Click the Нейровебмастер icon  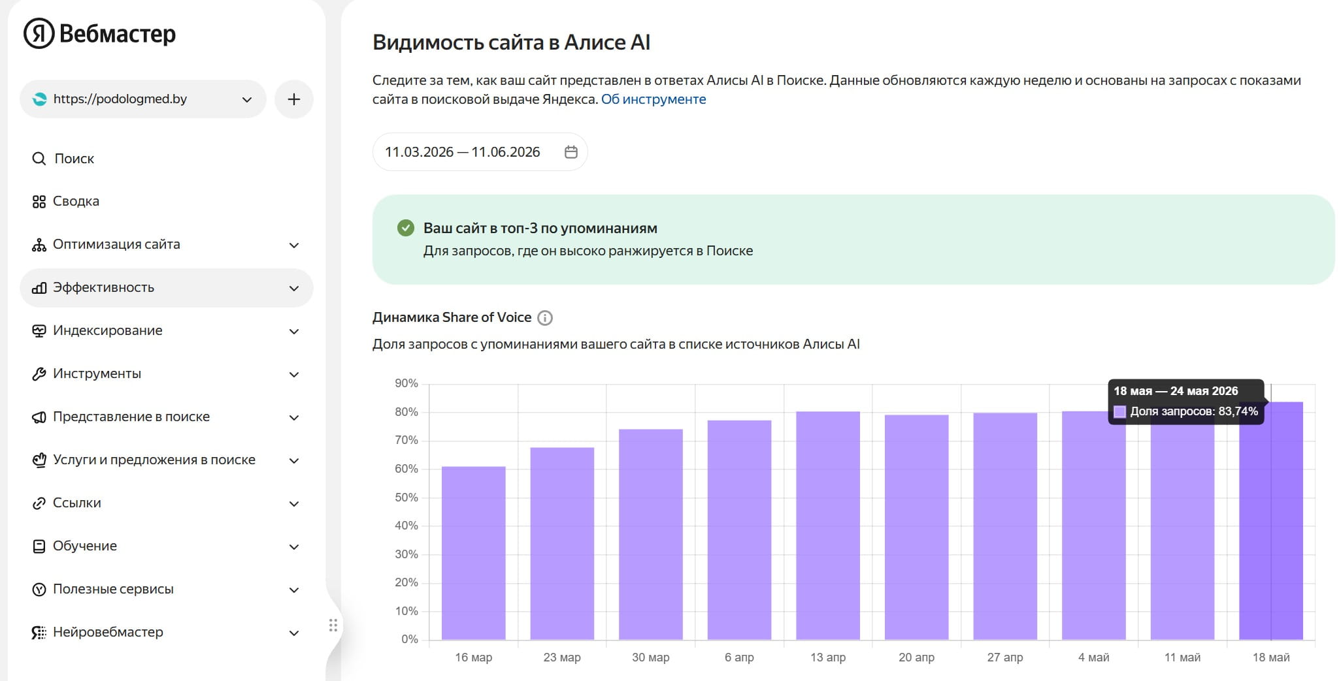pos(39,633)
